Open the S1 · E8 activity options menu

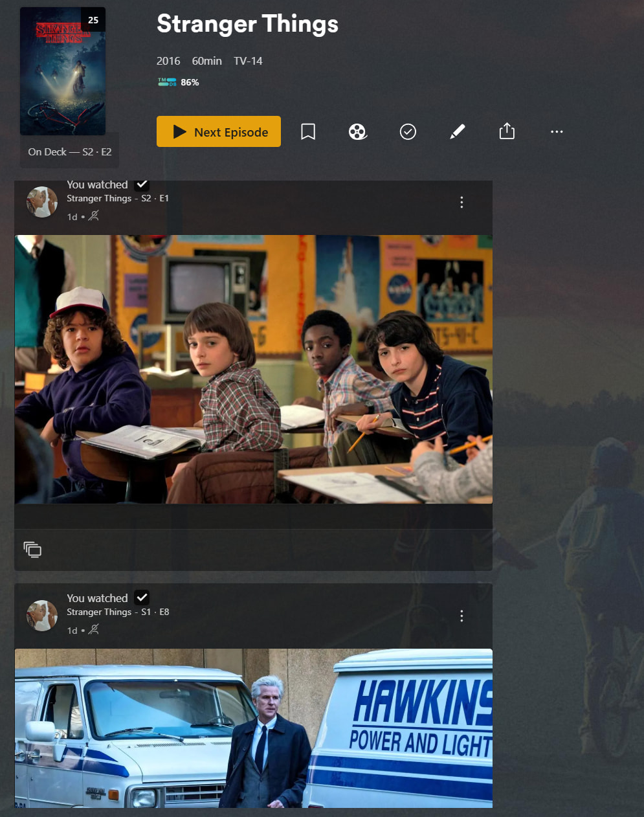coord(461,616)
